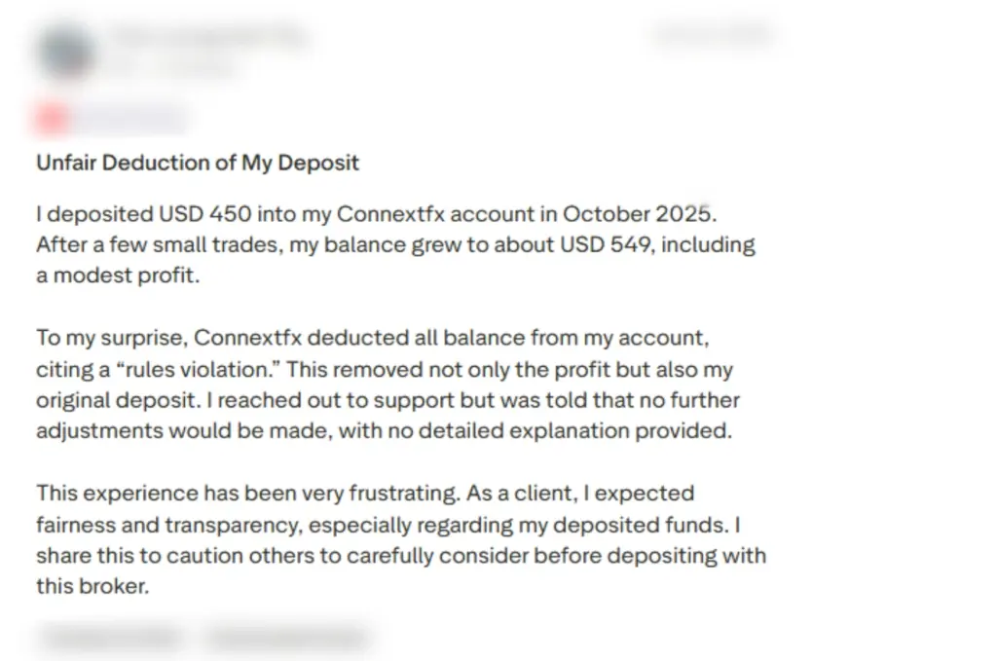The image size is (997, 661).
Task: Open the "Unfair Deduction of My Deposit" title
Action: pyautogui.click(x=198, y=163)
